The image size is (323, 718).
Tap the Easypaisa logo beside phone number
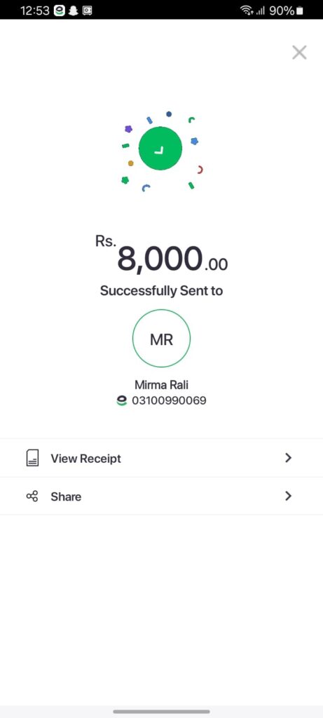[122, 401]
